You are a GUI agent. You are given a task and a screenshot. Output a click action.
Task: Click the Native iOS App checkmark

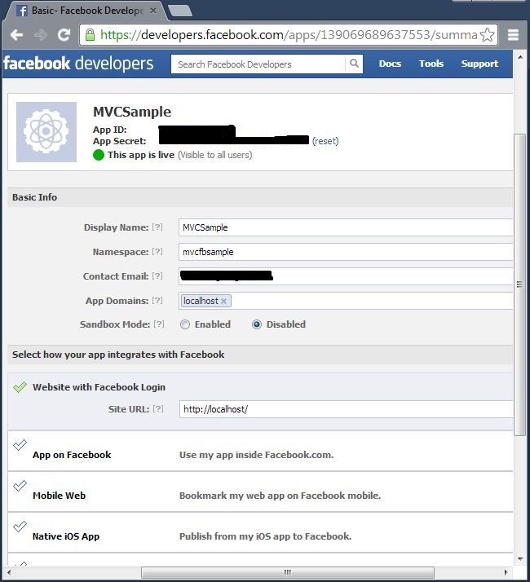click(20, 526)
